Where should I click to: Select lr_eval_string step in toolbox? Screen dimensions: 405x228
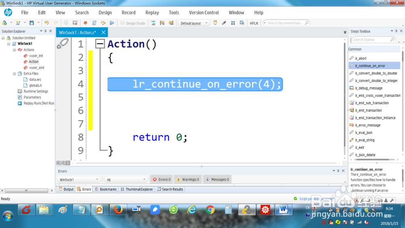[x=365, y=140]
